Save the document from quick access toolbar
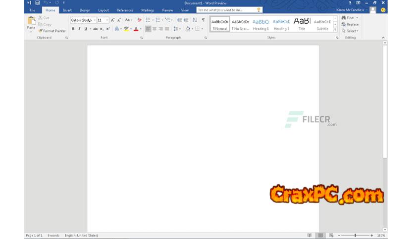 tap(38, 3)
